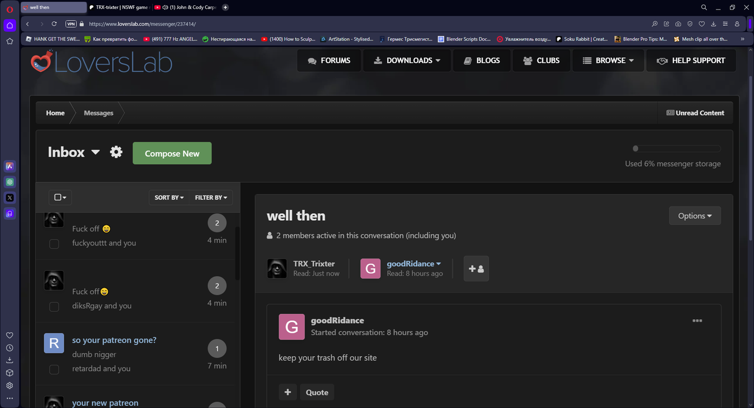Take a snapshot with the camera icon
This screenshot has width=754, height=408.
(678, 24)
